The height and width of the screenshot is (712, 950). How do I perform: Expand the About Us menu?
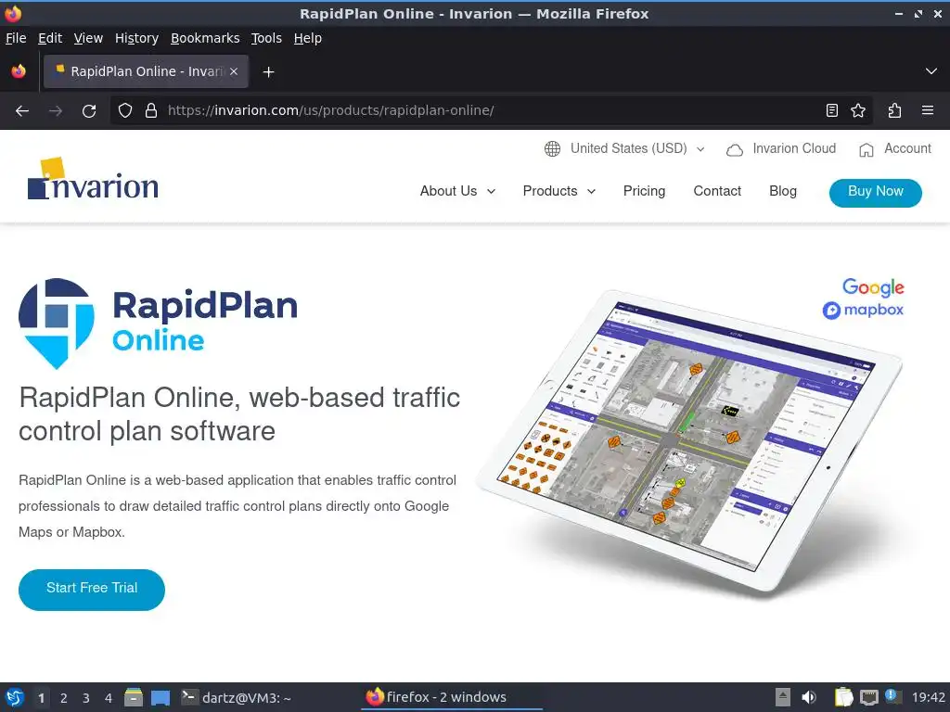click(x=457, y=191)
